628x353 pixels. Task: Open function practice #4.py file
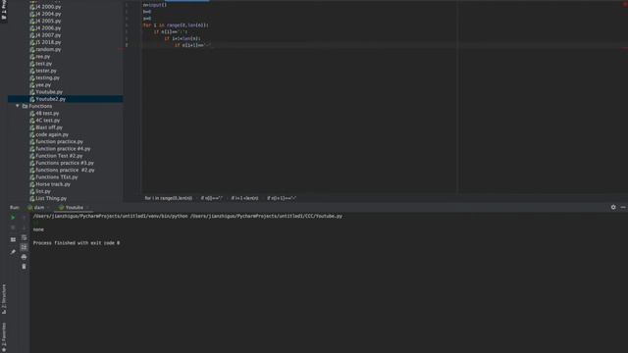pos(63,149)
